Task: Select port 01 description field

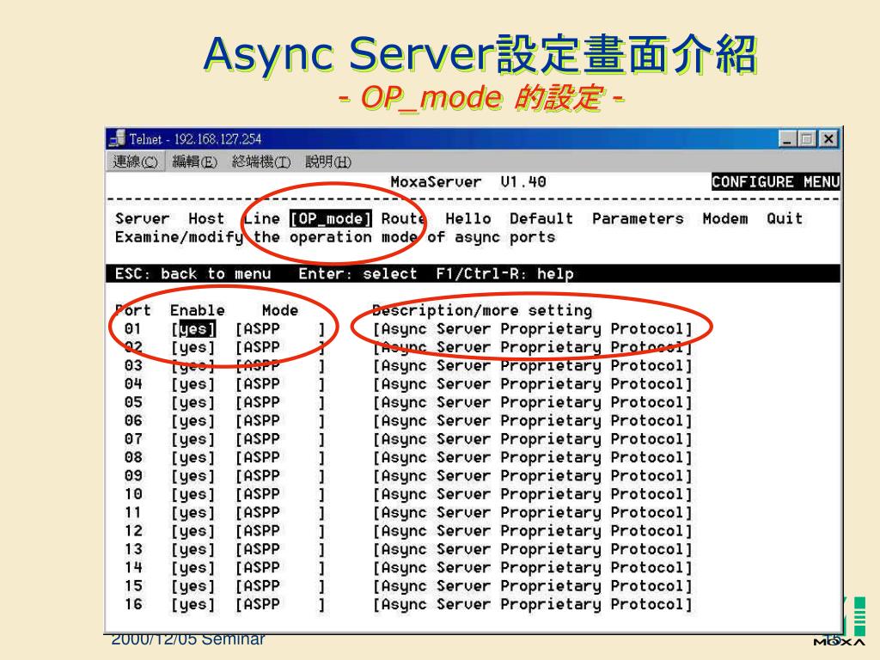Action: 533,329
